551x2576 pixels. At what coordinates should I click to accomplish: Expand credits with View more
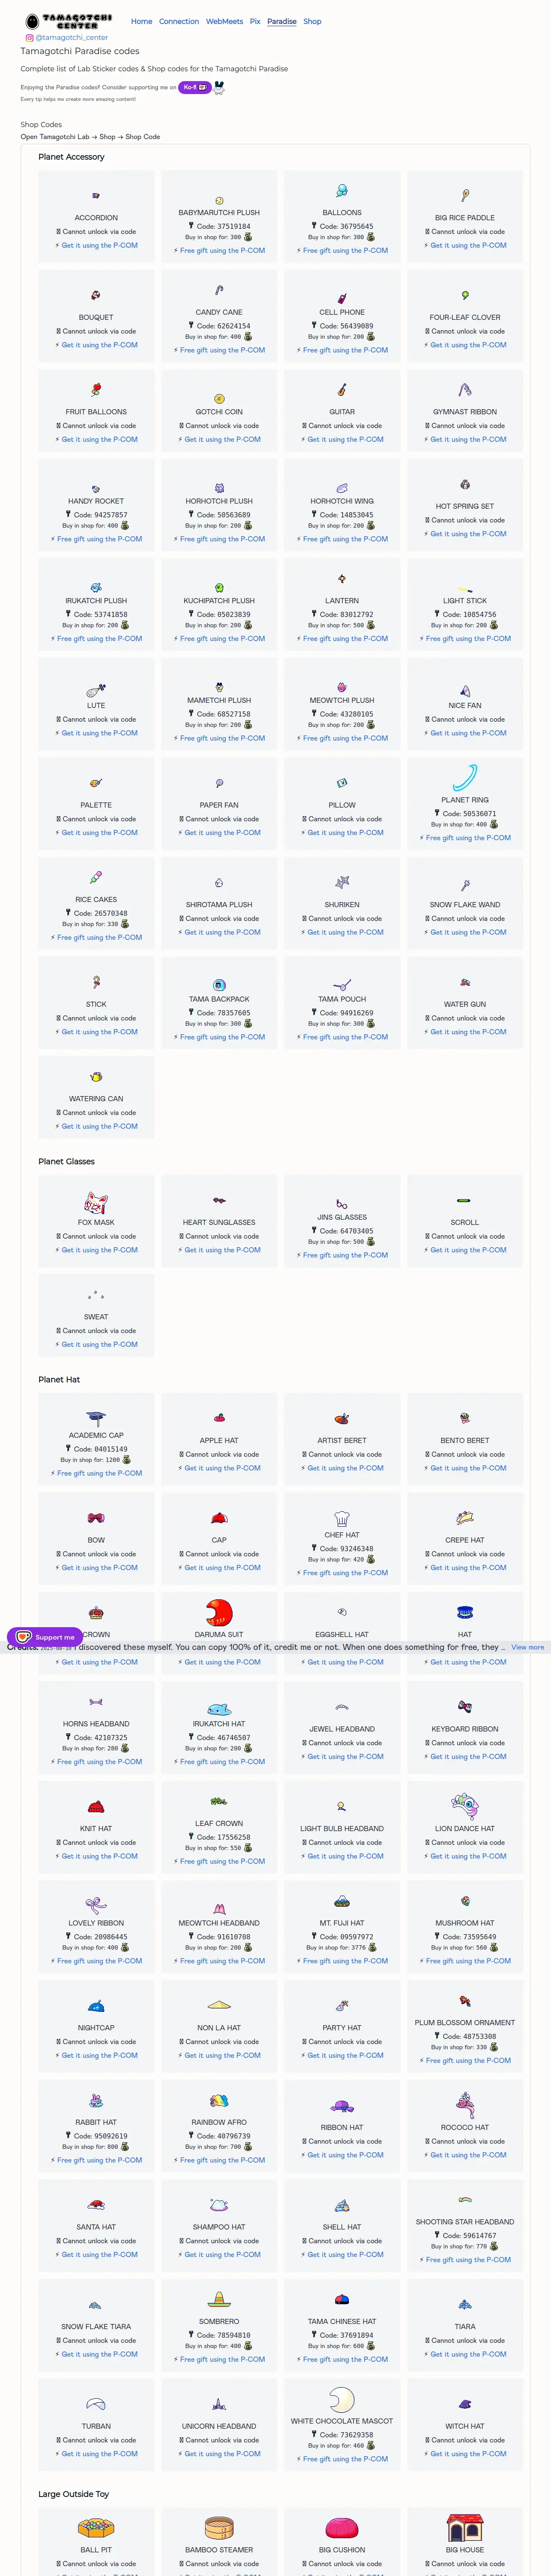point(528,1647)
